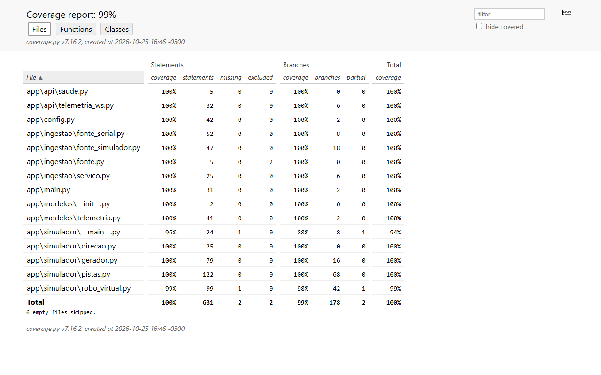Sort by excluded column header
Viewport: 601px width, 375px height.
click(261, 77)
